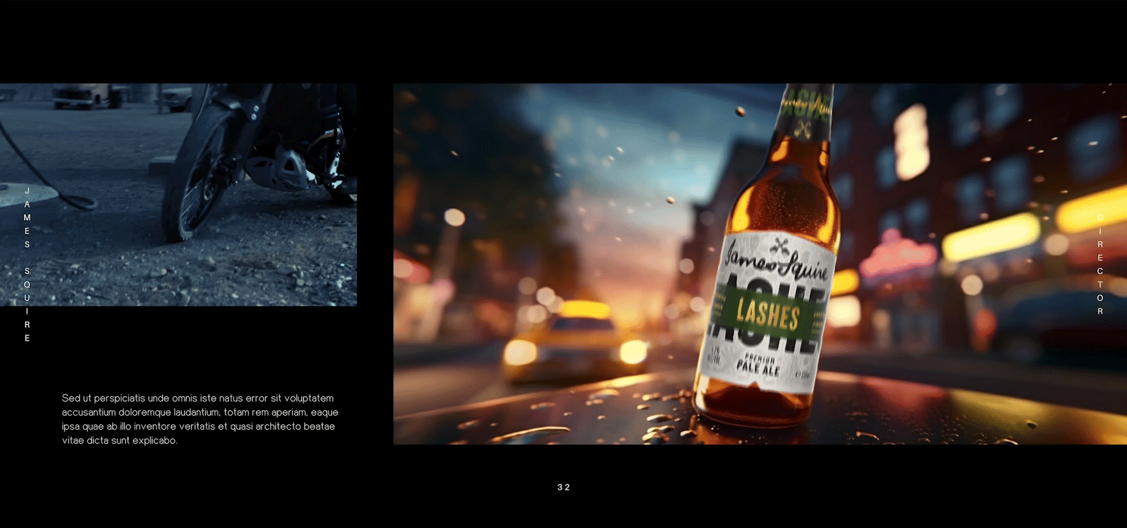Click the motorcycle image on the left

pos(178,194)
